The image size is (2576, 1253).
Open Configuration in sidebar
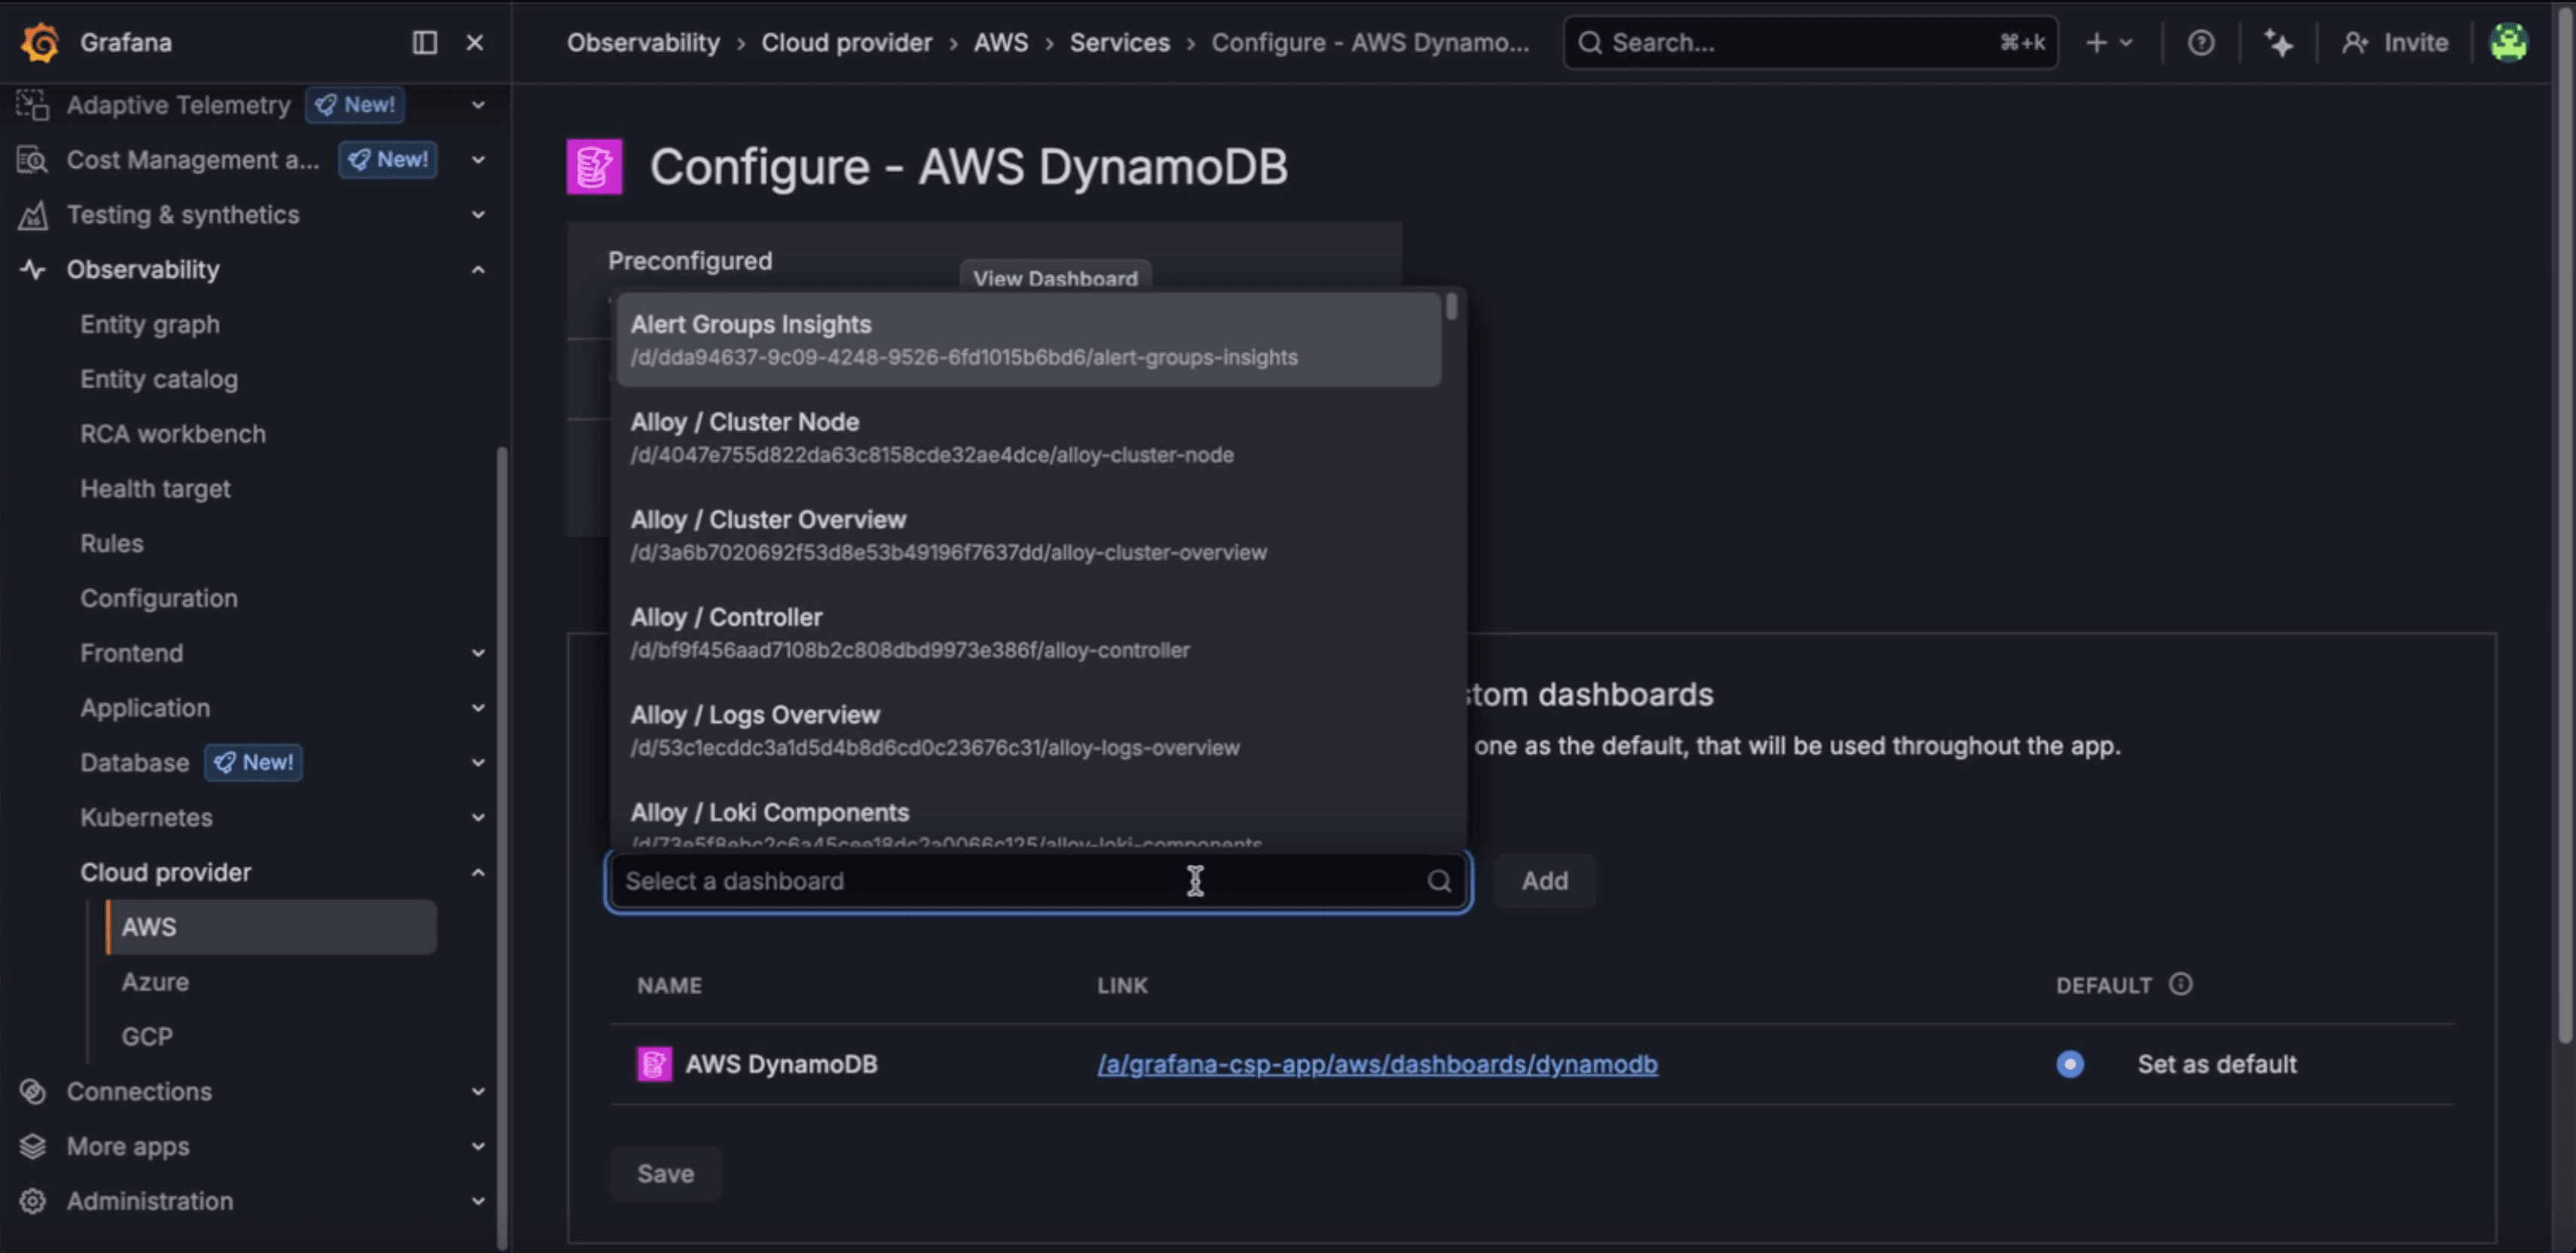[x=159, y=599]
